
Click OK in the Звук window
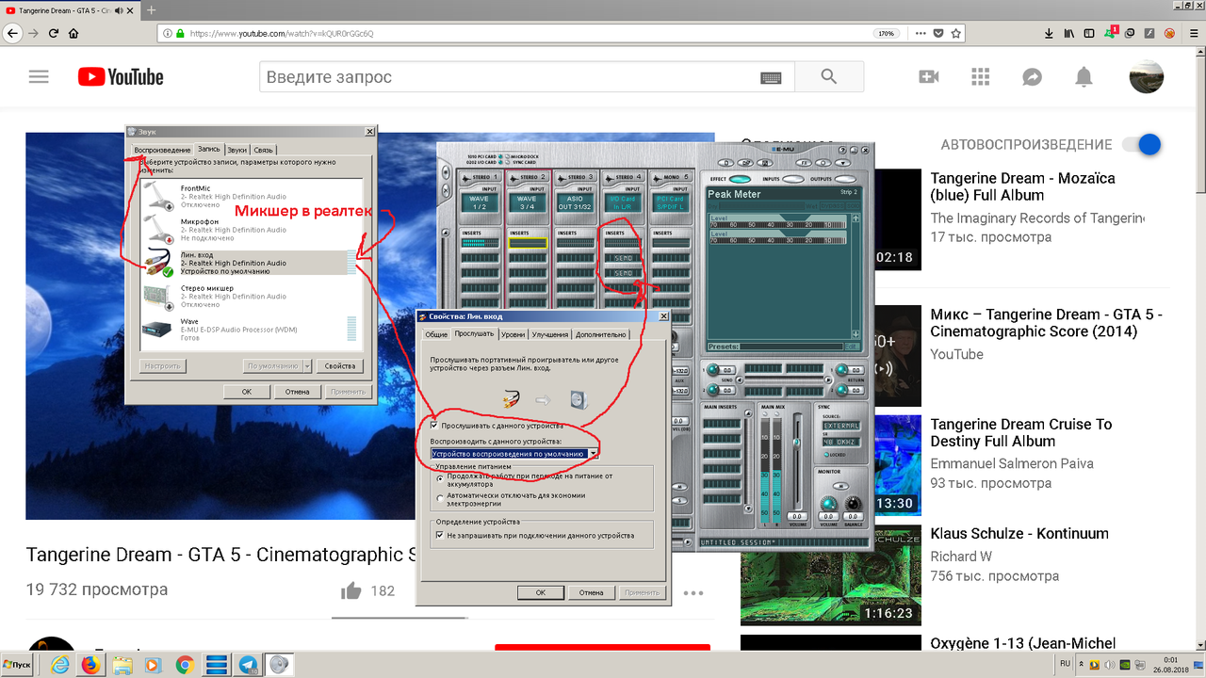246,391
